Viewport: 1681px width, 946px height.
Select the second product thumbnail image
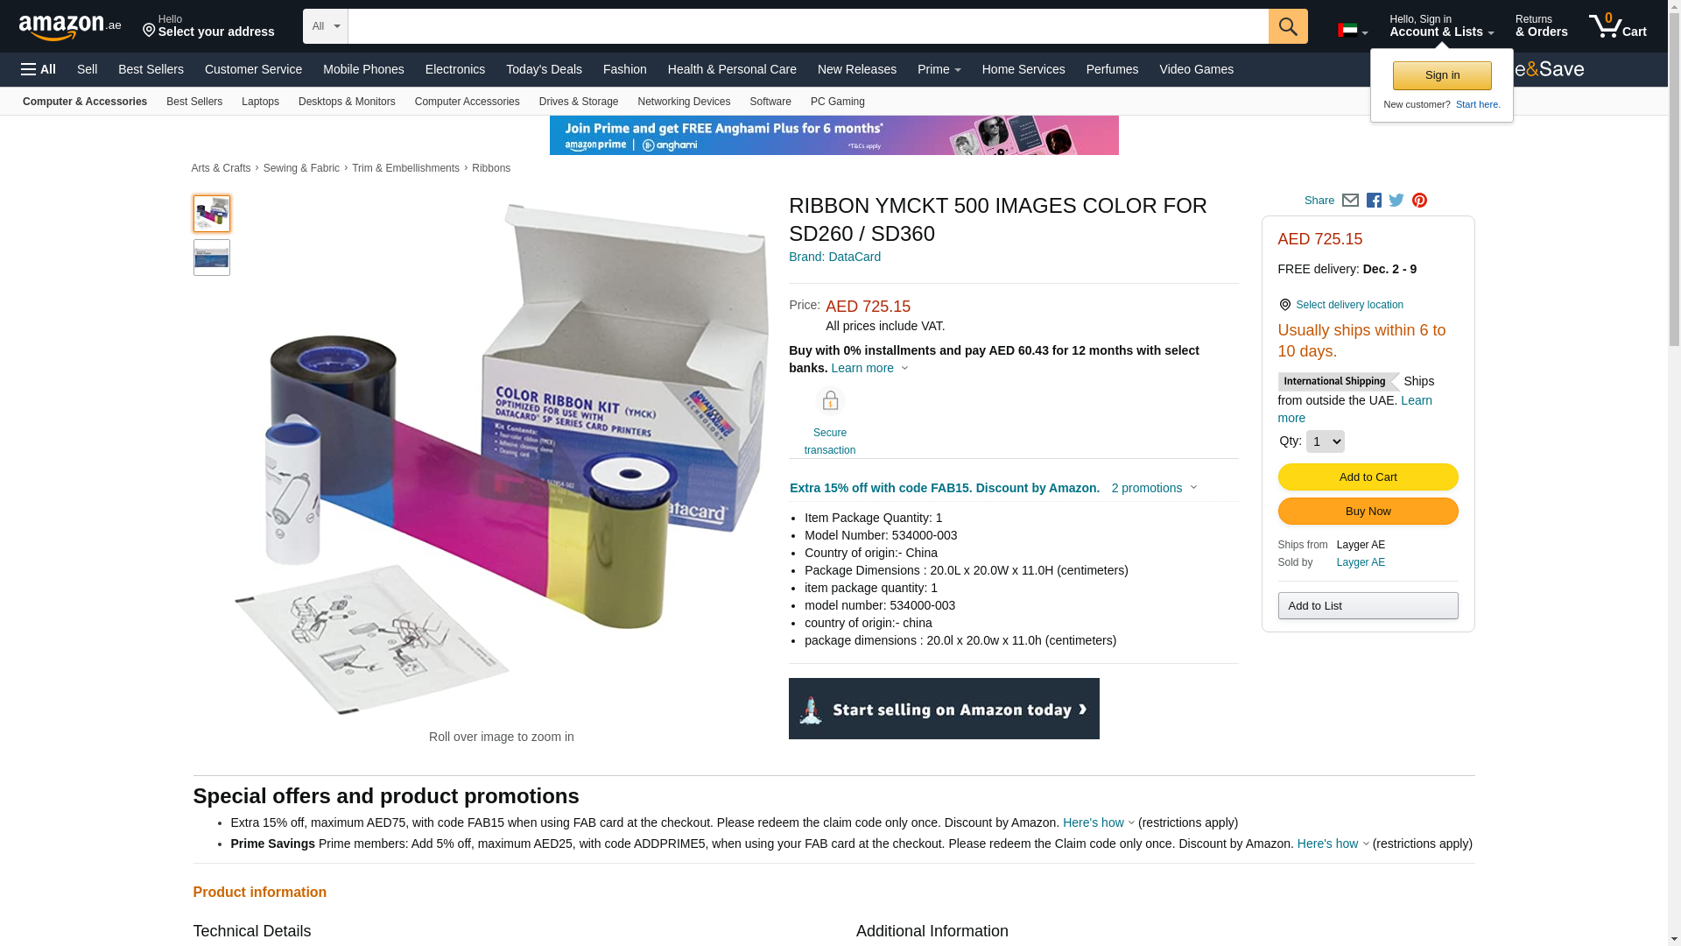pyautogui.click(x=212, y=258)
